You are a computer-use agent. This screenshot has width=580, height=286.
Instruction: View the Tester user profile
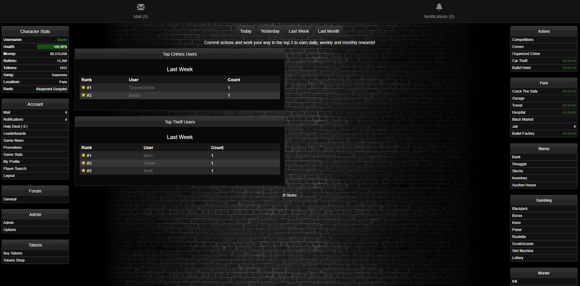[x=149, y=163]
